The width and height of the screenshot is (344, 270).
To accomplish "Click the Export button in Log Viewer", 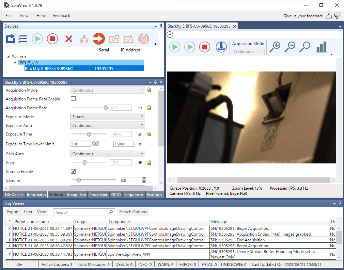I will click(13, 212).
